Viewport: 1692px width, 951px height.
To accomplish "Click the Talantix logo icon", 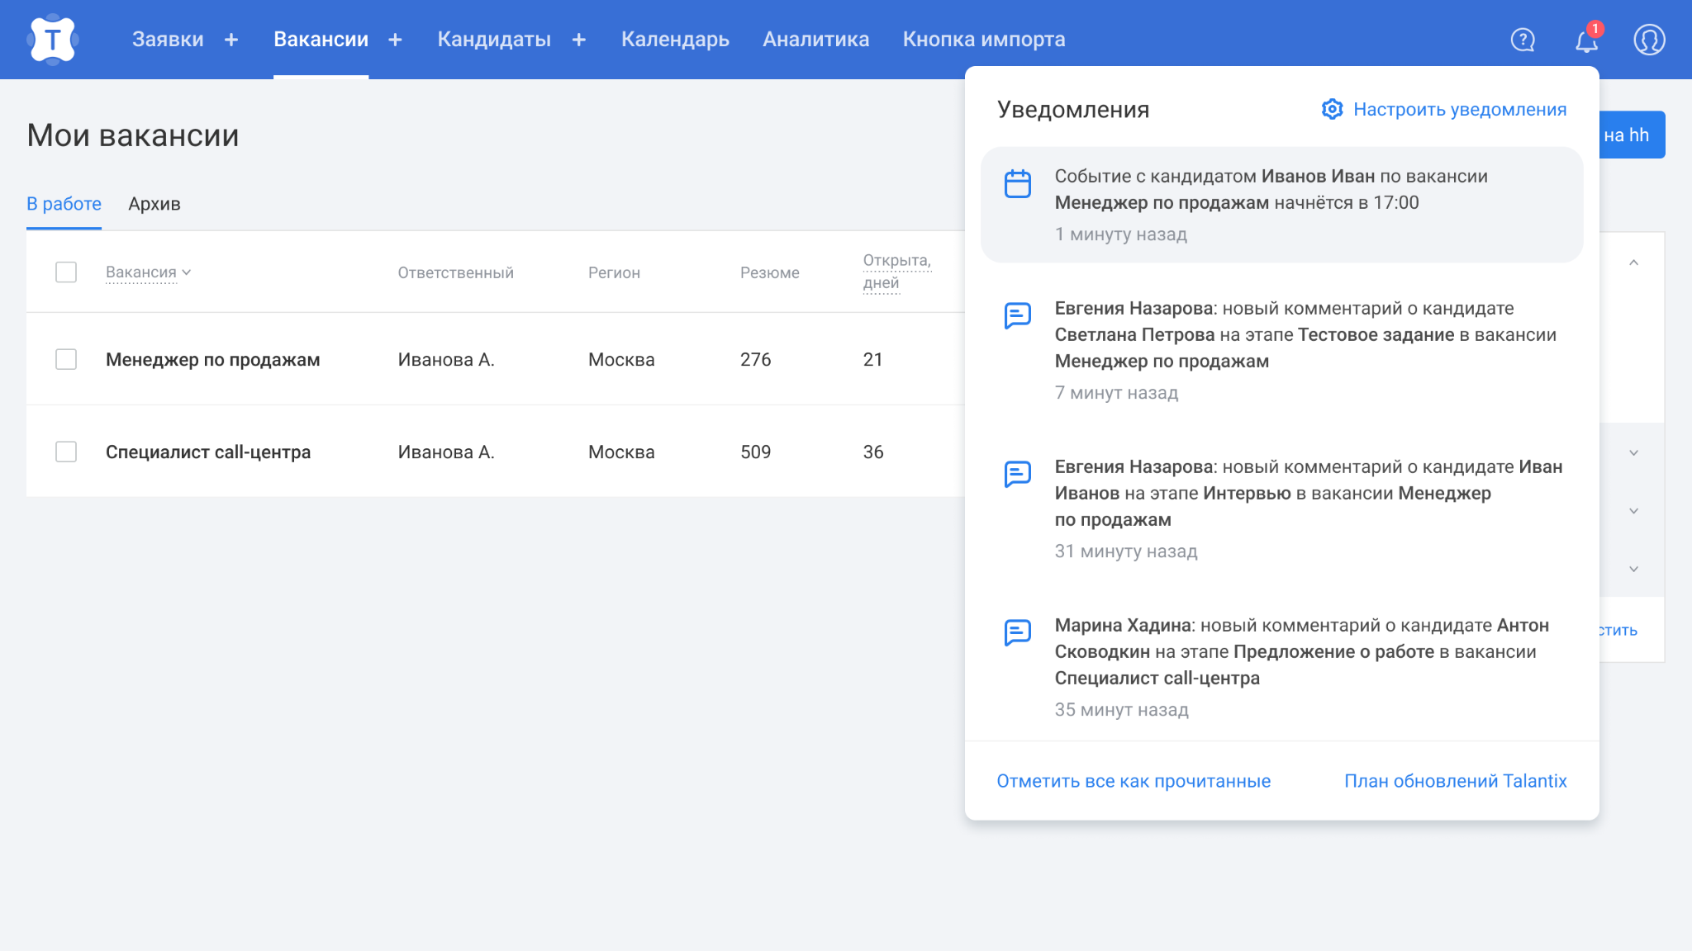I will (53, 39).
